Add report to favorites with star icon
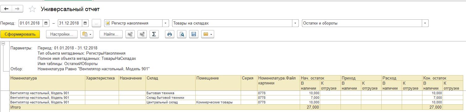Screen dimensions: 466x112 (32, 9)
